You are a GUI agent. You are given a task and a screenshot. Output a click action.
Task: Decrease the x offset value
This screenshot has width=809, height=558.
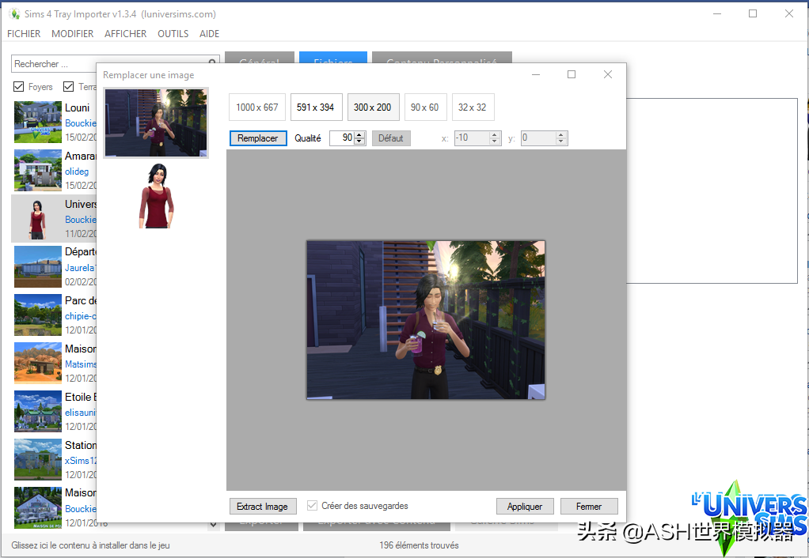(x=495, y=141)
